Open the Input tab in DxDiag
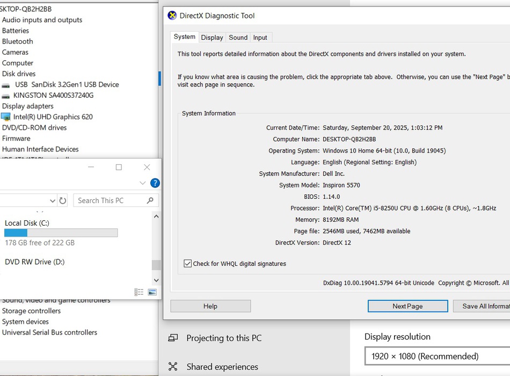 coord(260,38)
